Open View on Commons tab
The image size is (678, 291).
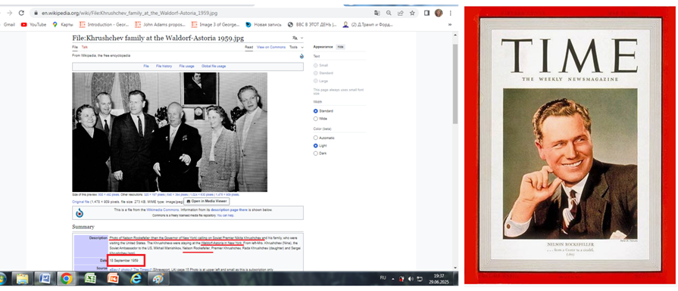(271, 47)
